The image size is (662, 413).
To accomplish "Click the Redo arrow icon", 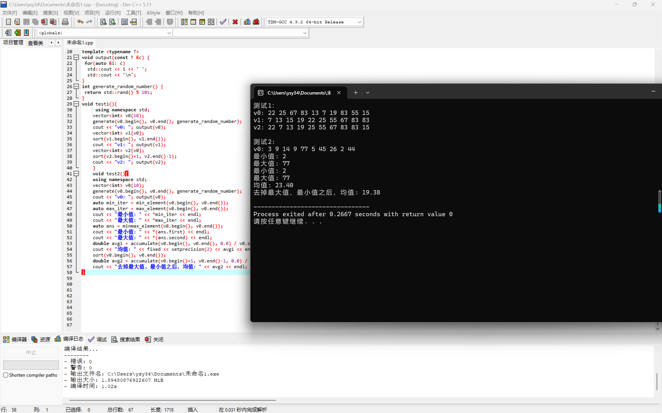I will 89,22.
